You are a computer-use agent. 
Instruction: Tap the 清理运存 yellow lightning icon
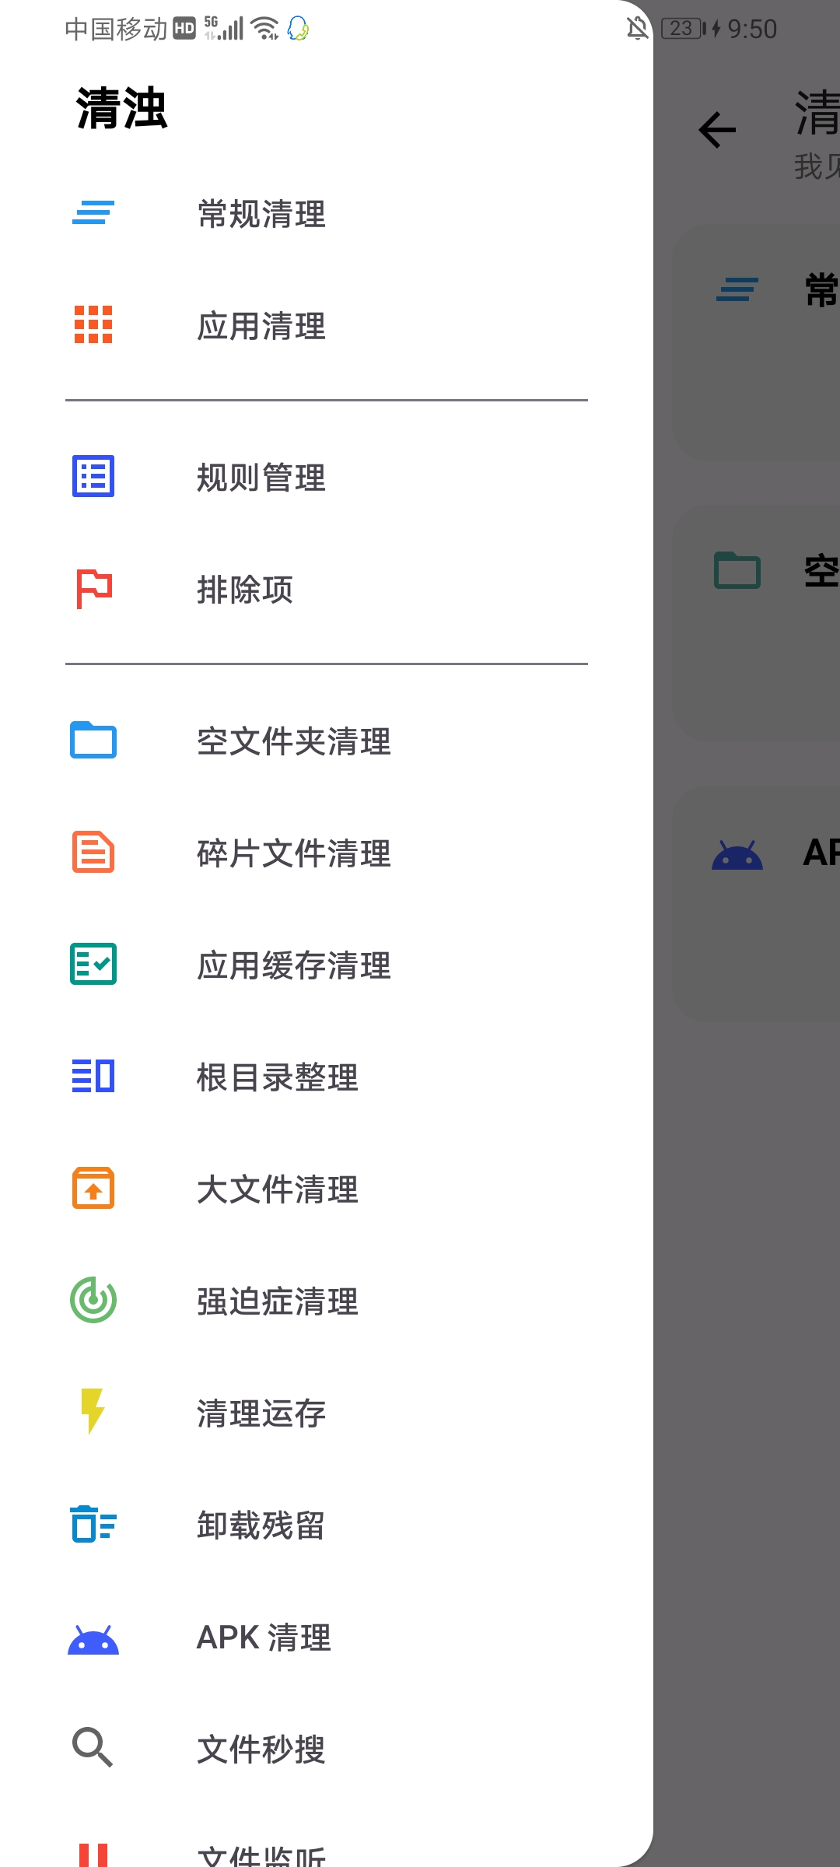point(93,1411)
